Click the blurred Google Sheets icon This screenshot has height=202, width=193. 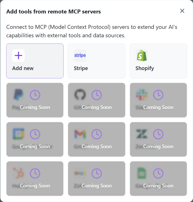pos(142,173)
